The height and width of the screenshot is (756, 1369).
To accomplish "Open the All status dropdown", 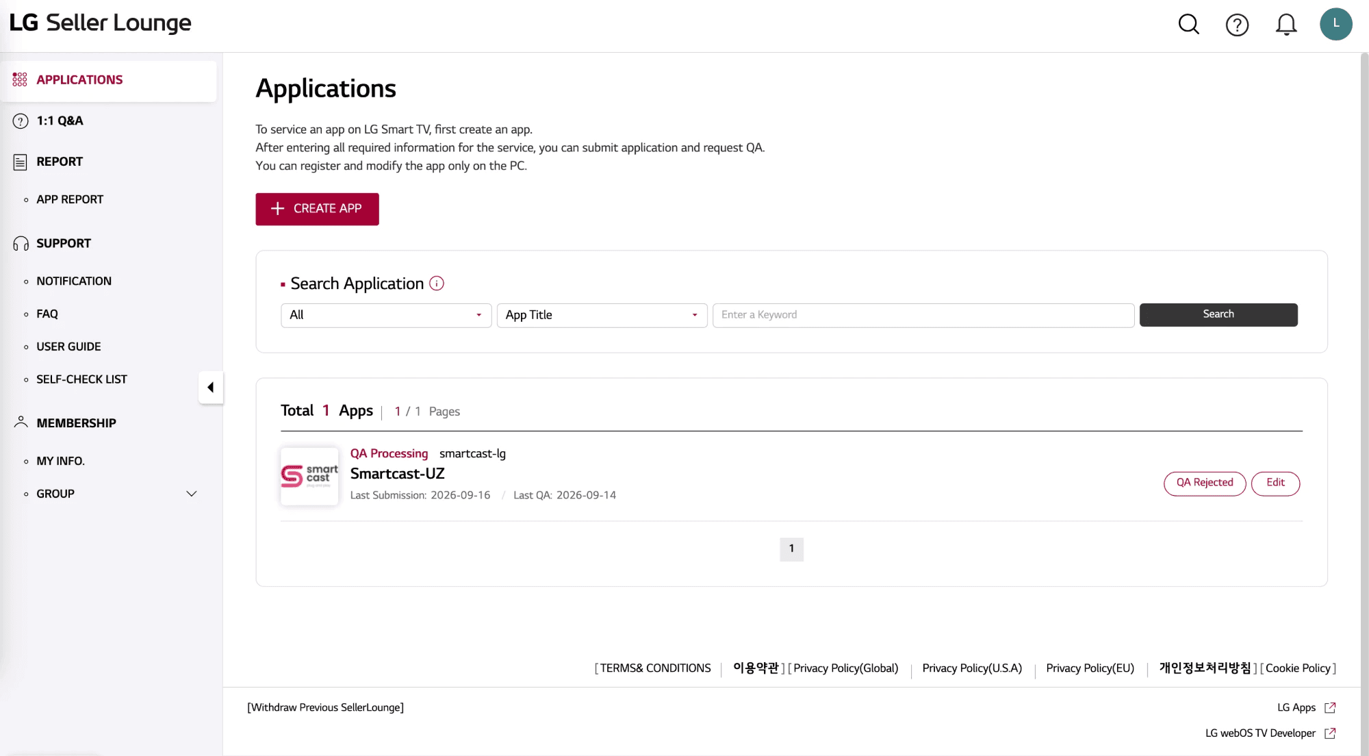I will point(386,315).
